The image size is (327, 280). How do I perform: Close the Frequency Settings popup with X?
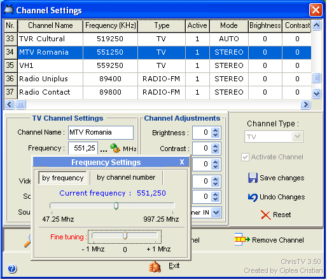182,162
